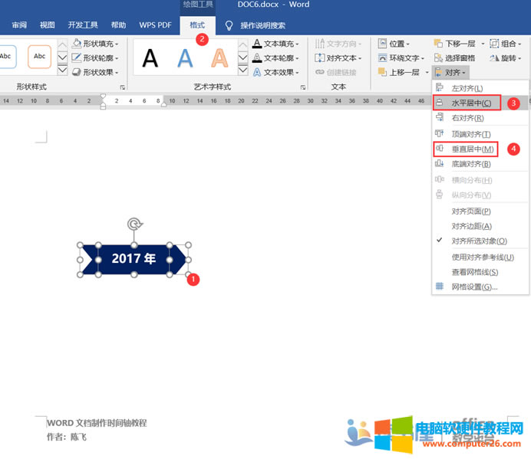This screenshot has height=459, width=531.
Task: Enable 对齐页面 align to page option
Action: (470, 211)
